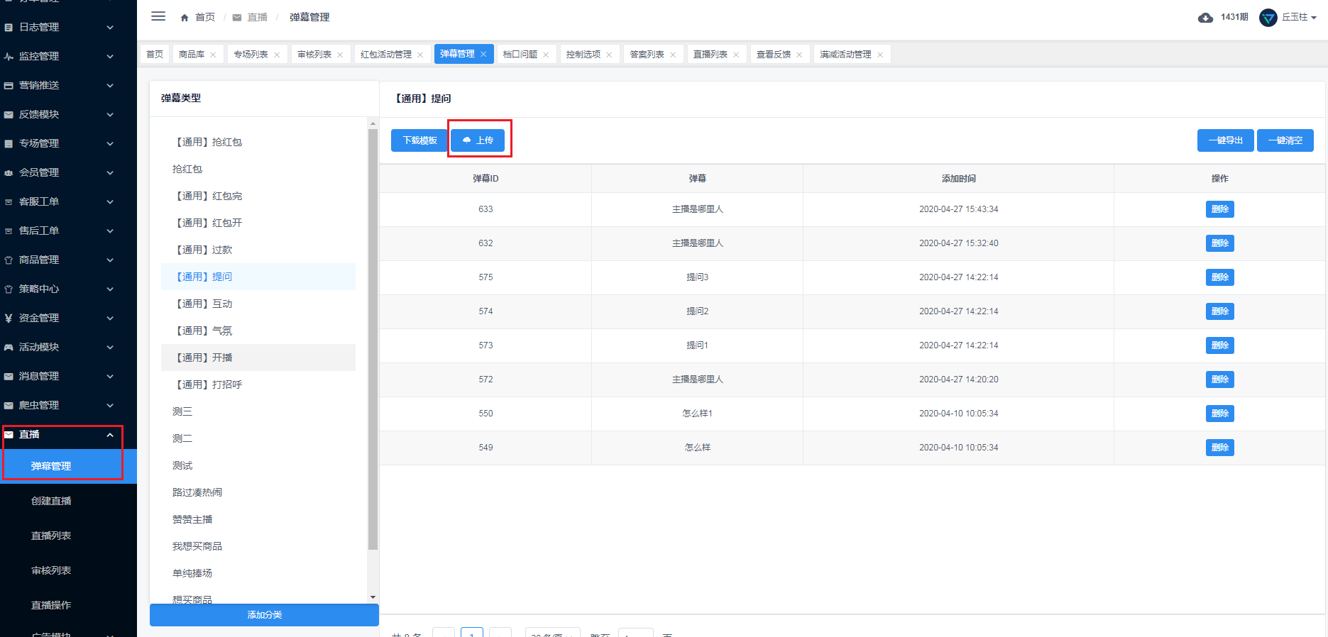Close the 查看反馈 tab with its X
The image size is (1328, 637).
coord(799,55)
